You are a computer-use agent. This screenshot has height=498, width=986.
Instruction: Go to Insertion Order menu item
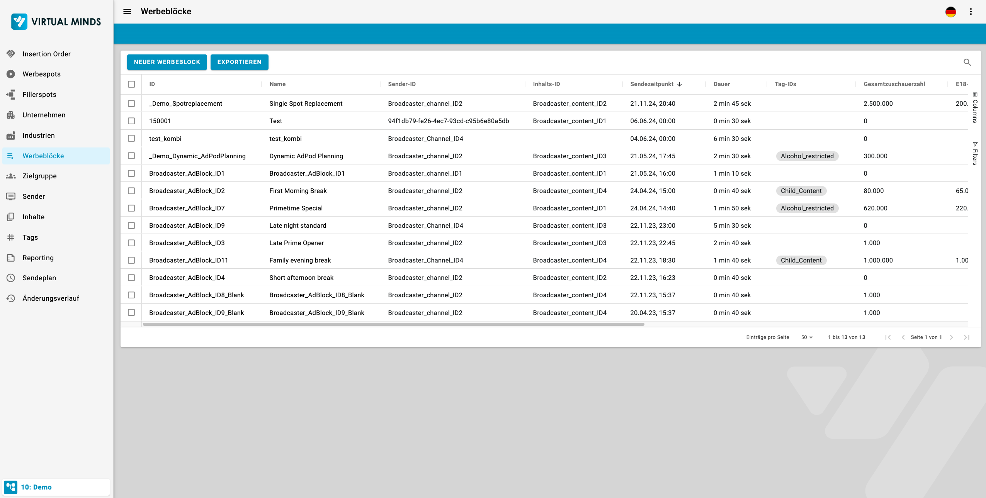click(x=46, y=54)
